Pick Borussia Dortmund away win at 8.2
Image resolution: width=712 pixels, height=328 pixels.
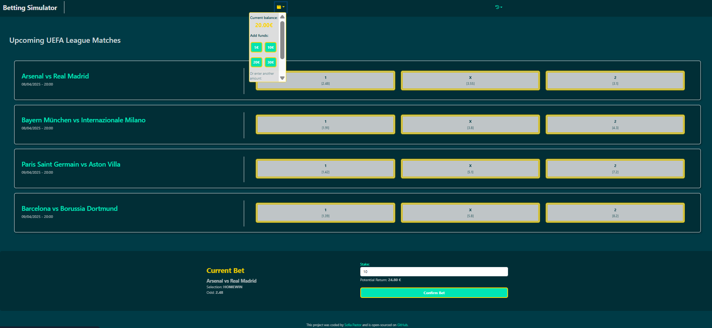(615, 213)
